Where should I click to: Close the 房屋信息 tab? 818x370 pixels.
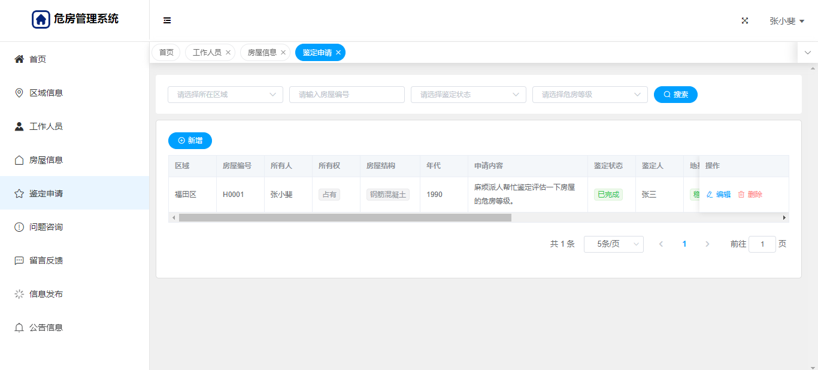[283, 53]
